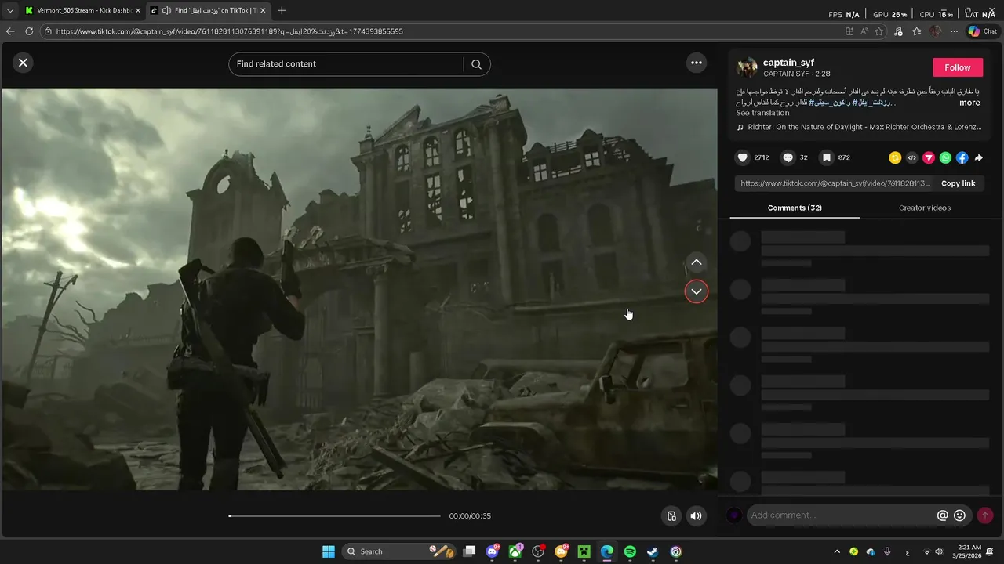The image size is (1004, 564).
Task: Expand the caption with more
Action: (969, 103)
